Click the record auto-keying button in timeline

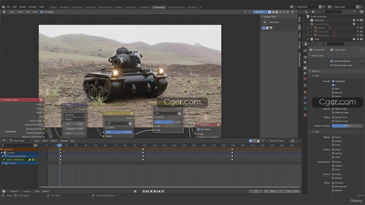coord(135,191)
